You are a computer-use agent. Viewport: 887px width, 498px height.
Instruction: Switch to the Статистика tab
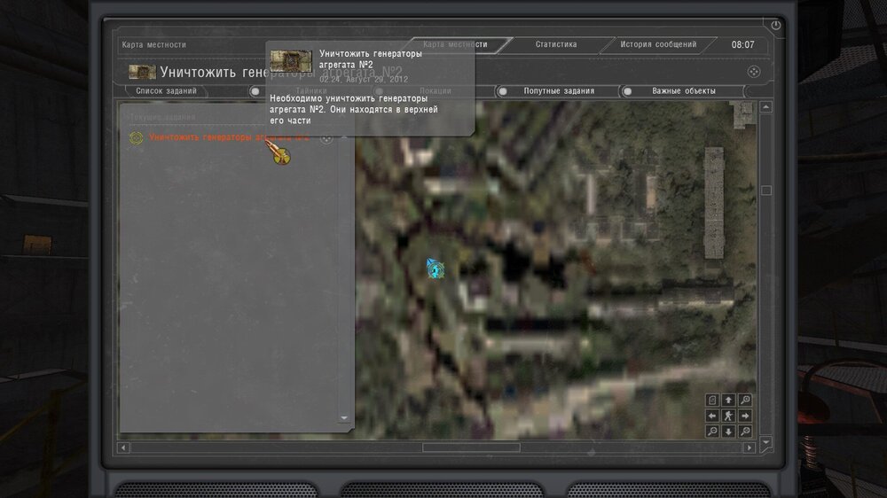pyautogui.click(x=556, y=44)
